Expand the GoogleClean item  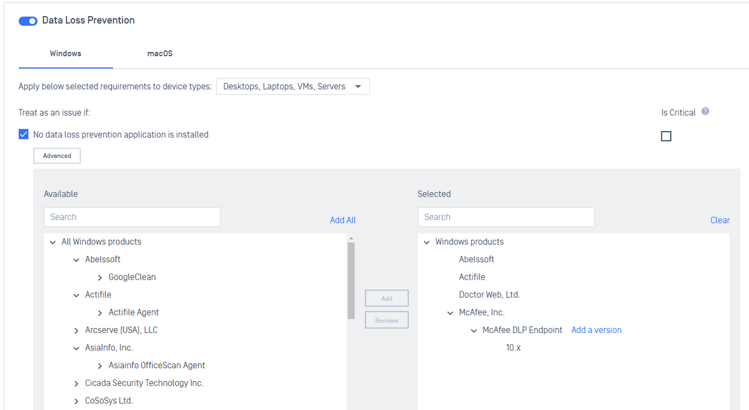99,278
